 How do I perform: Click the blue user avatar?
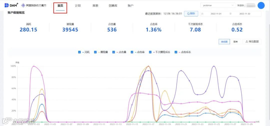261,5
